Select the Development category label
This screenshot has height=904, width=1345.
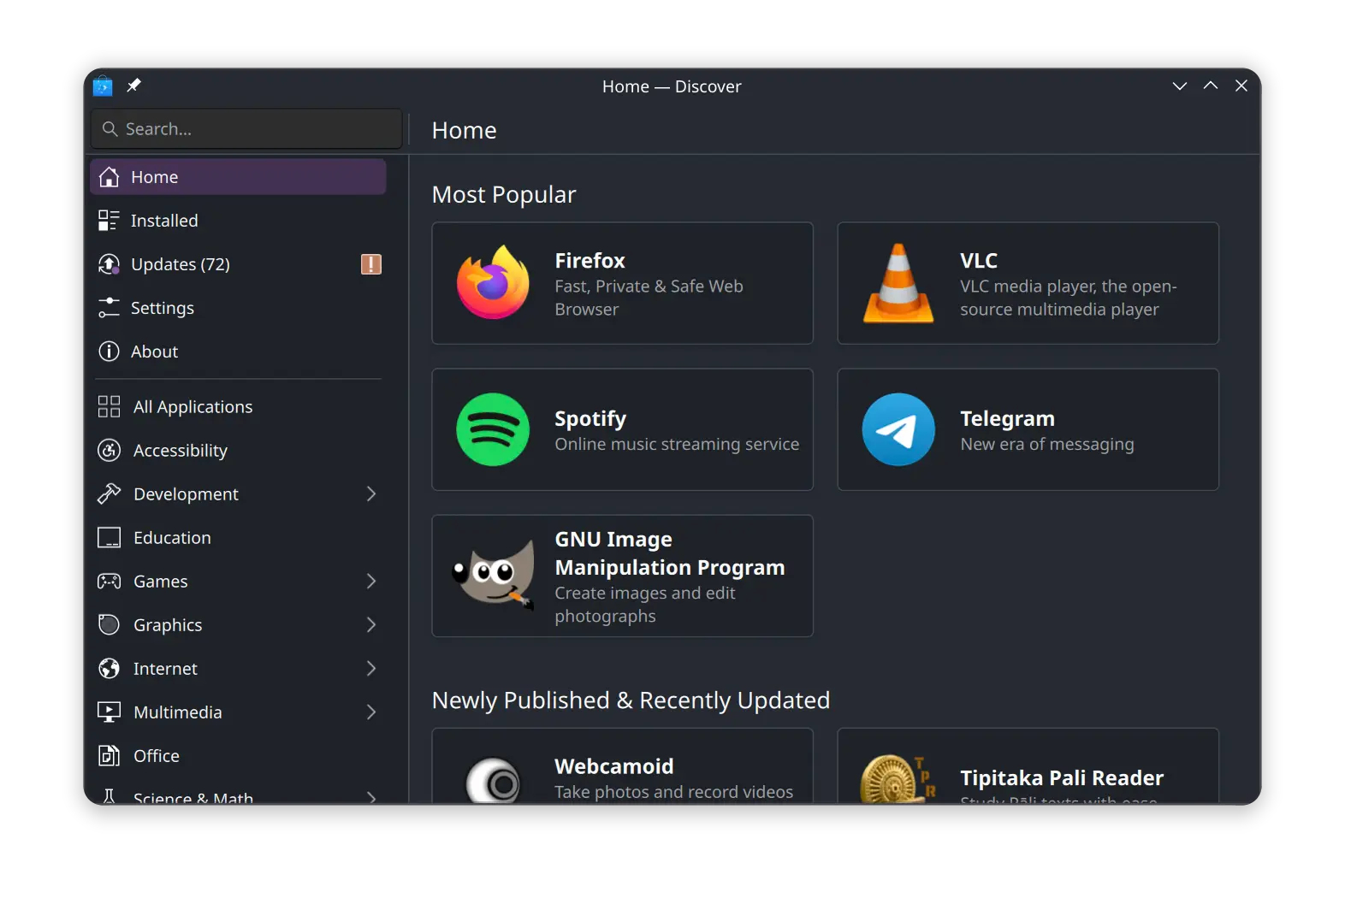(186, 494)
